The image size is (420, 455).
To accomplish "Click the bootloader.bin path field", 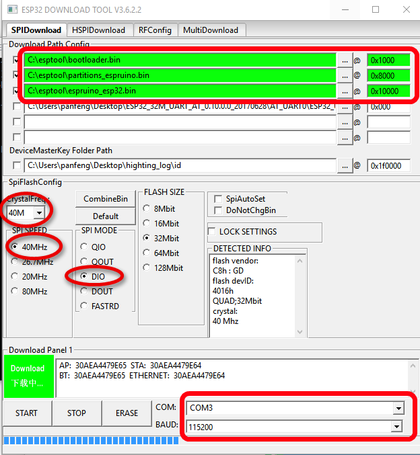I will click(x=180, y=60).
